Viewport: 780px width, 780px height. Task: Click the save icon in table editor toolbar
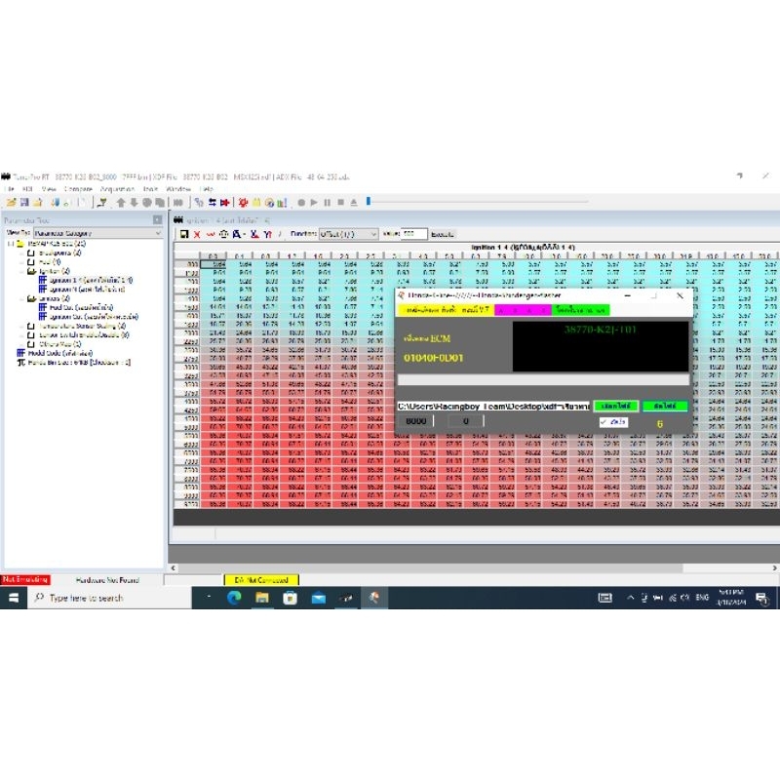[183, 234]
